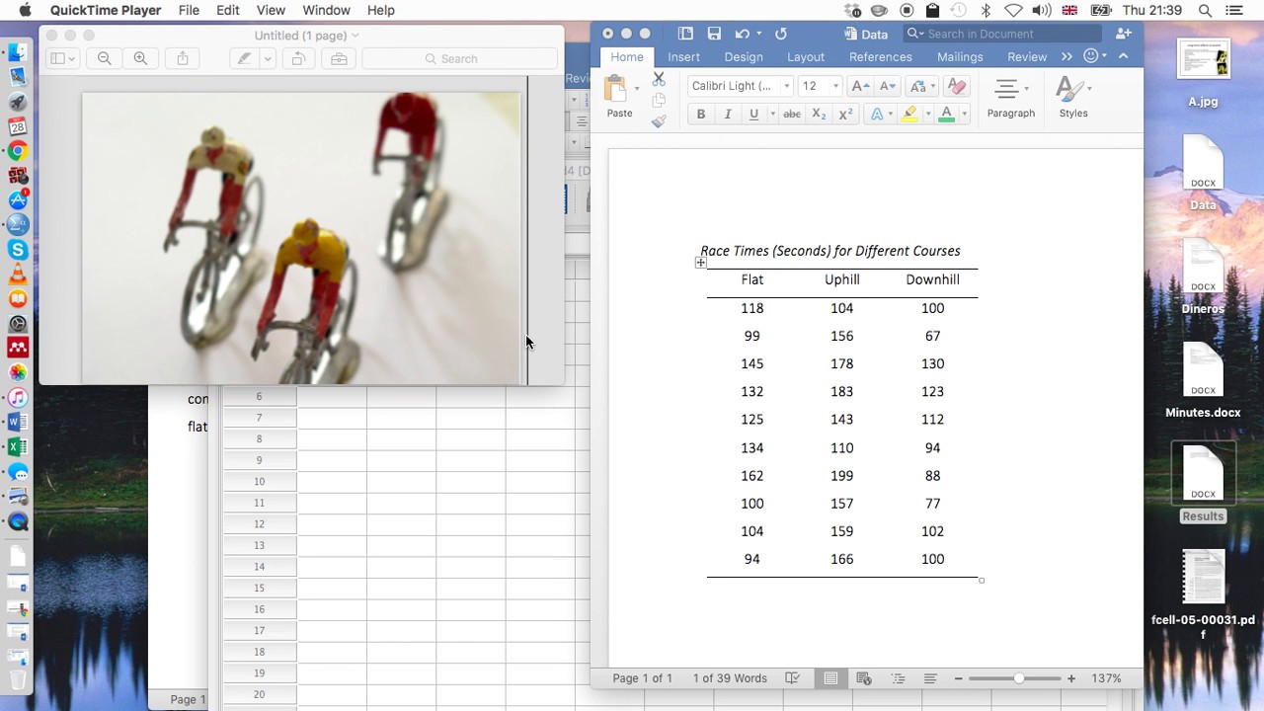Viewport: 1264px width, 711px height.
Task: Increase font size with the larger A icon
Action: pyautogui.click(x=860, y=86)
